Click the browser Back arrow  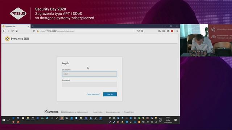pos(4,31)
